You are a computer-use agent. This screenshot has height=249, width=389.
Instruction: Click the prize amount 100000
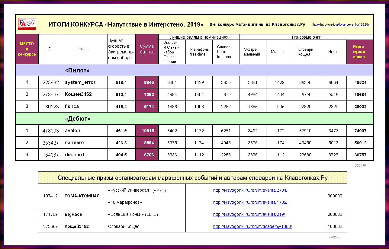pyautogui.click(x=335, y=227)
